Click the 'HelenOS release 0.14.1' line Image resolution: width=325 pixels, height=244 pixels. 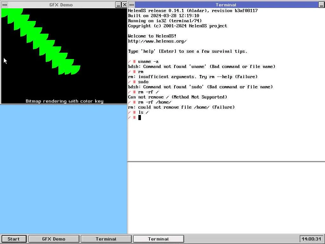(x=193, y=10)
